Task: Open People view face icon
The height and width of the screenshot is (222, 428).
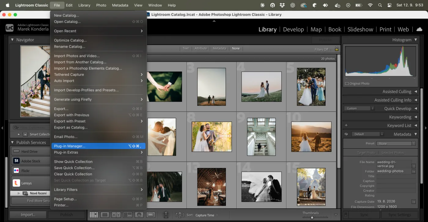Action: (x=139, y=215)
